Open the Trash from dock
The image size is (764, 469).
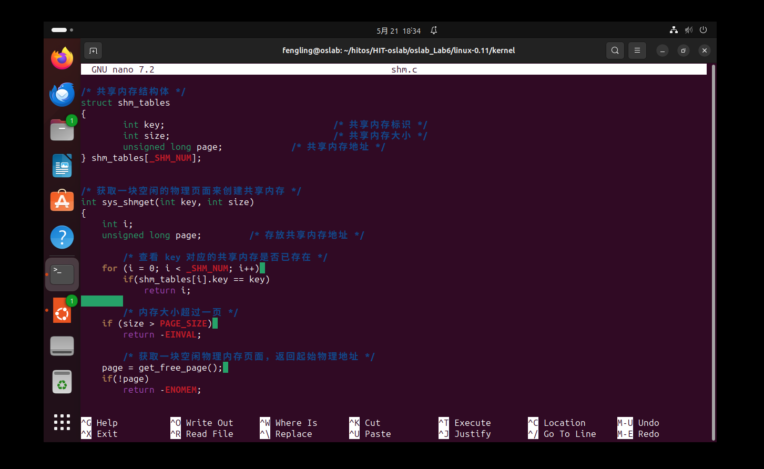click(x=62, y=382)
